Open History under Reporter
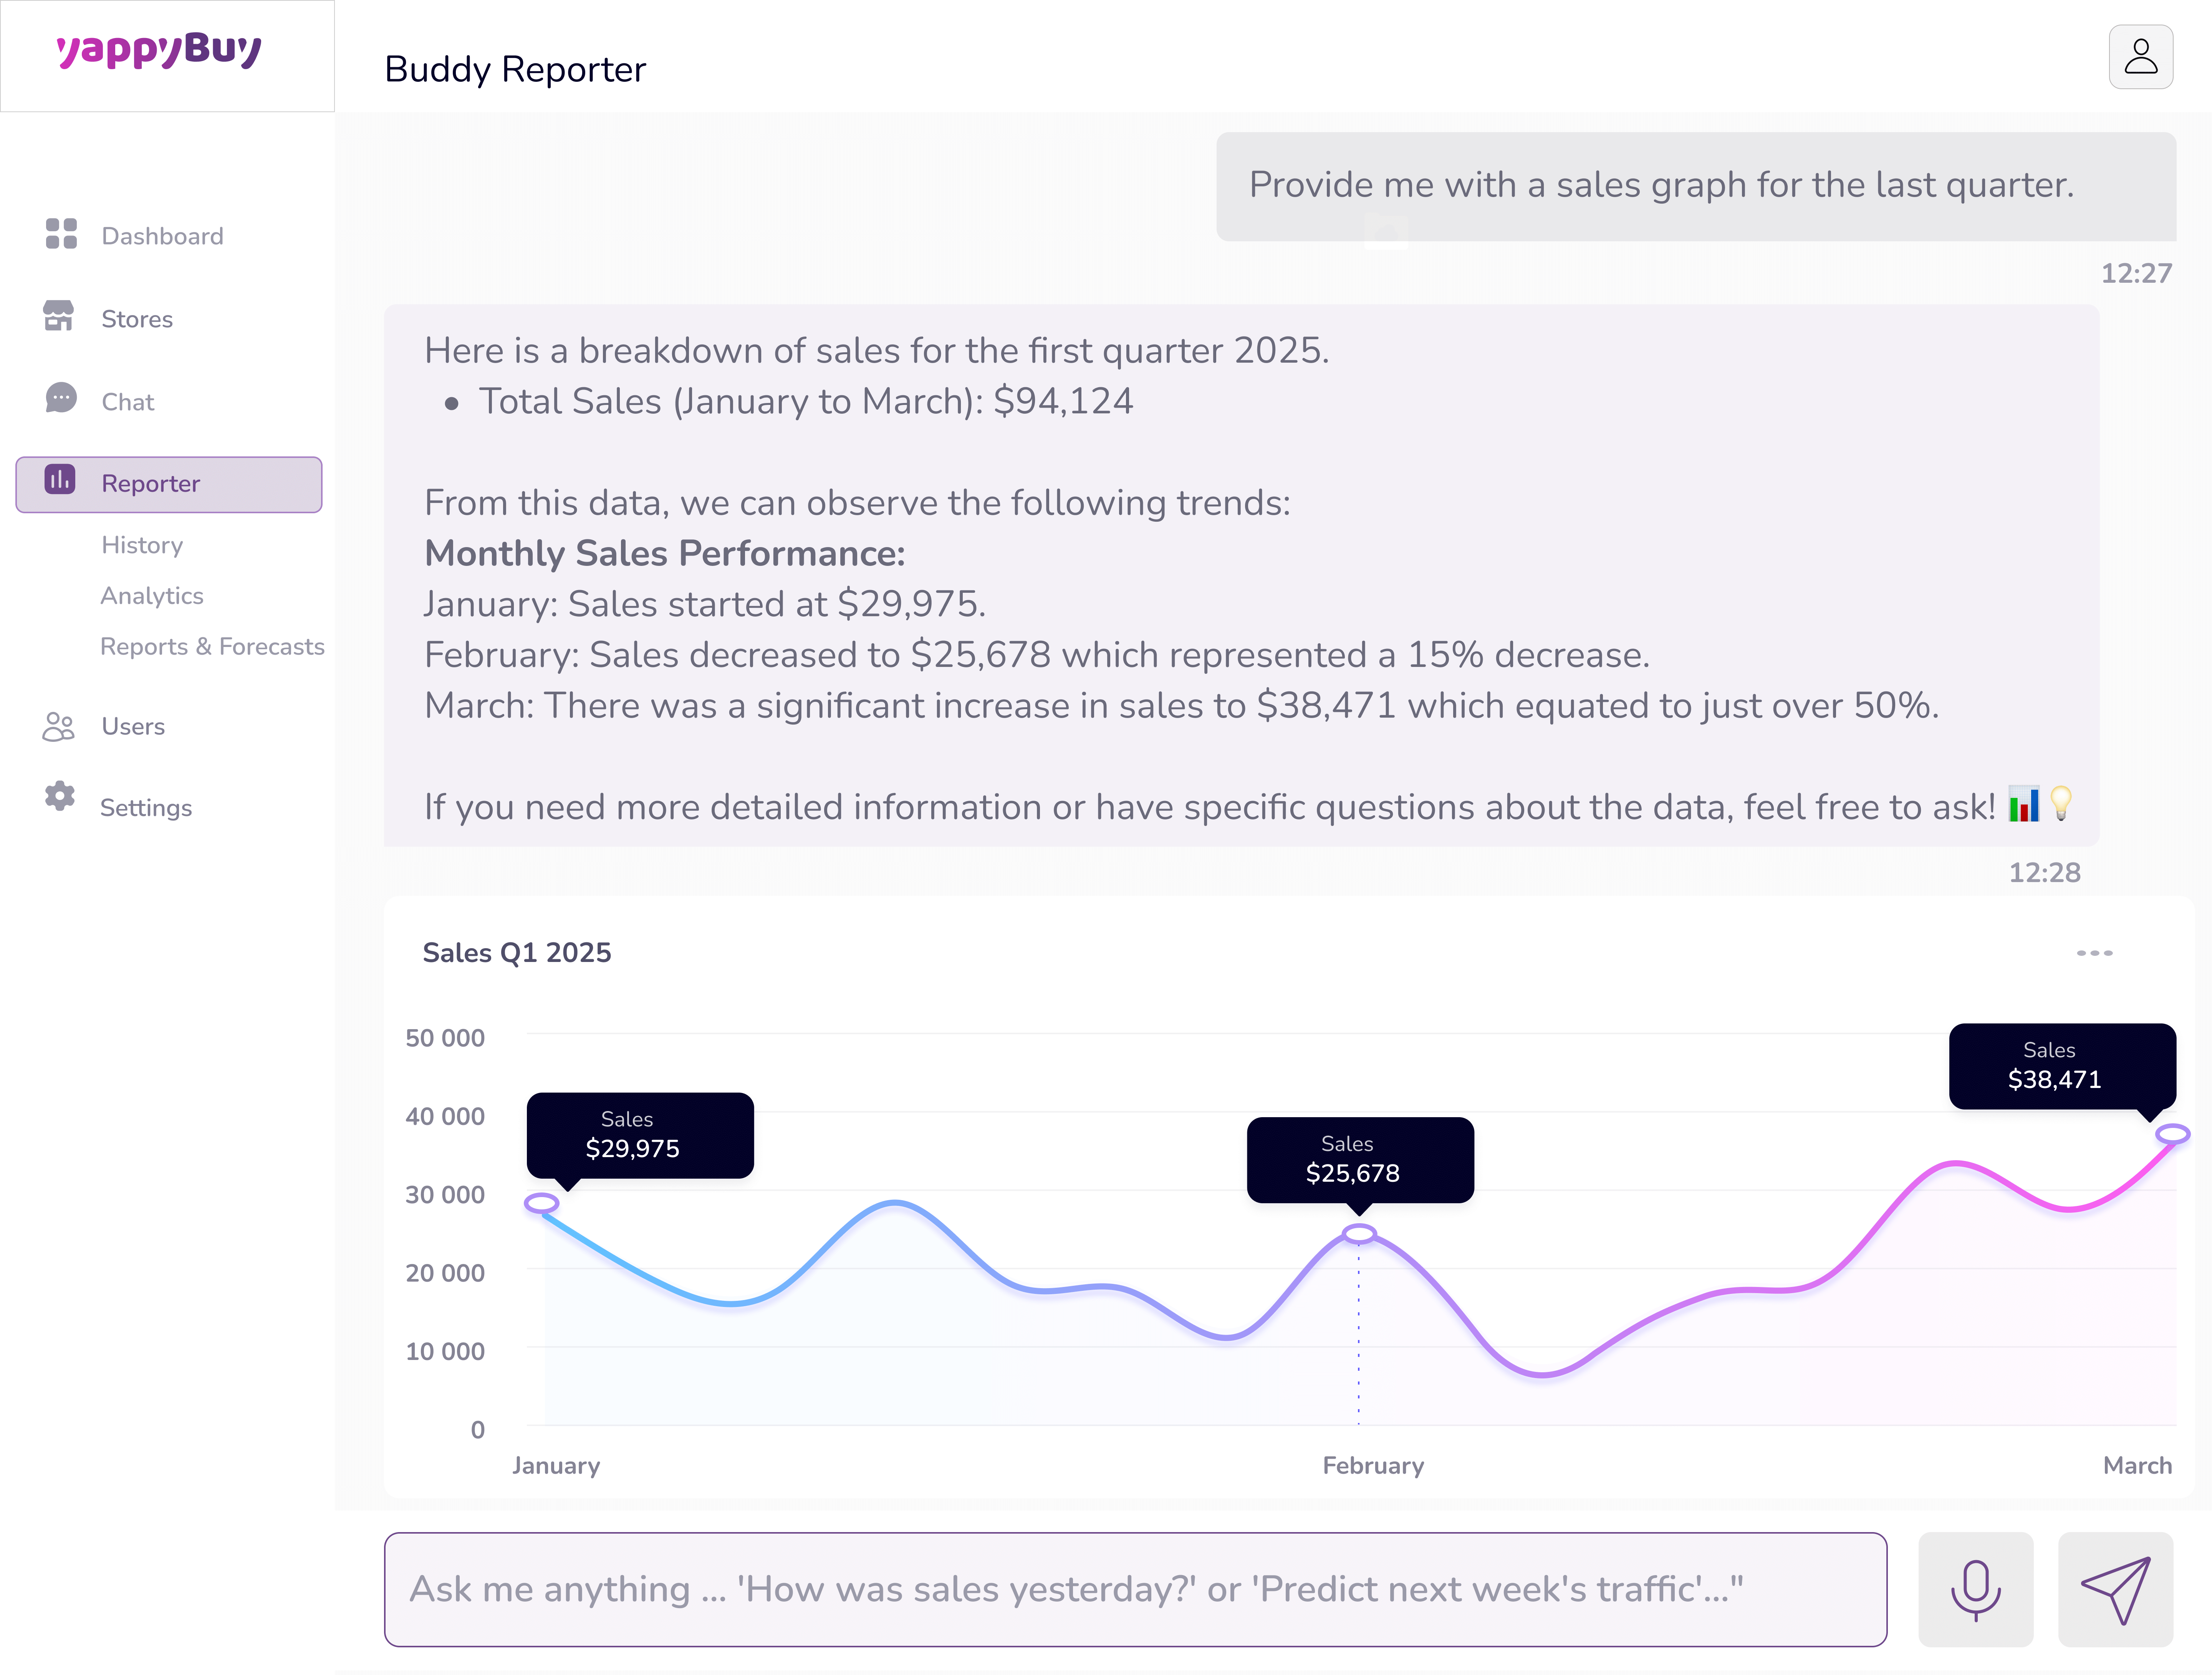 pos(142,545)
